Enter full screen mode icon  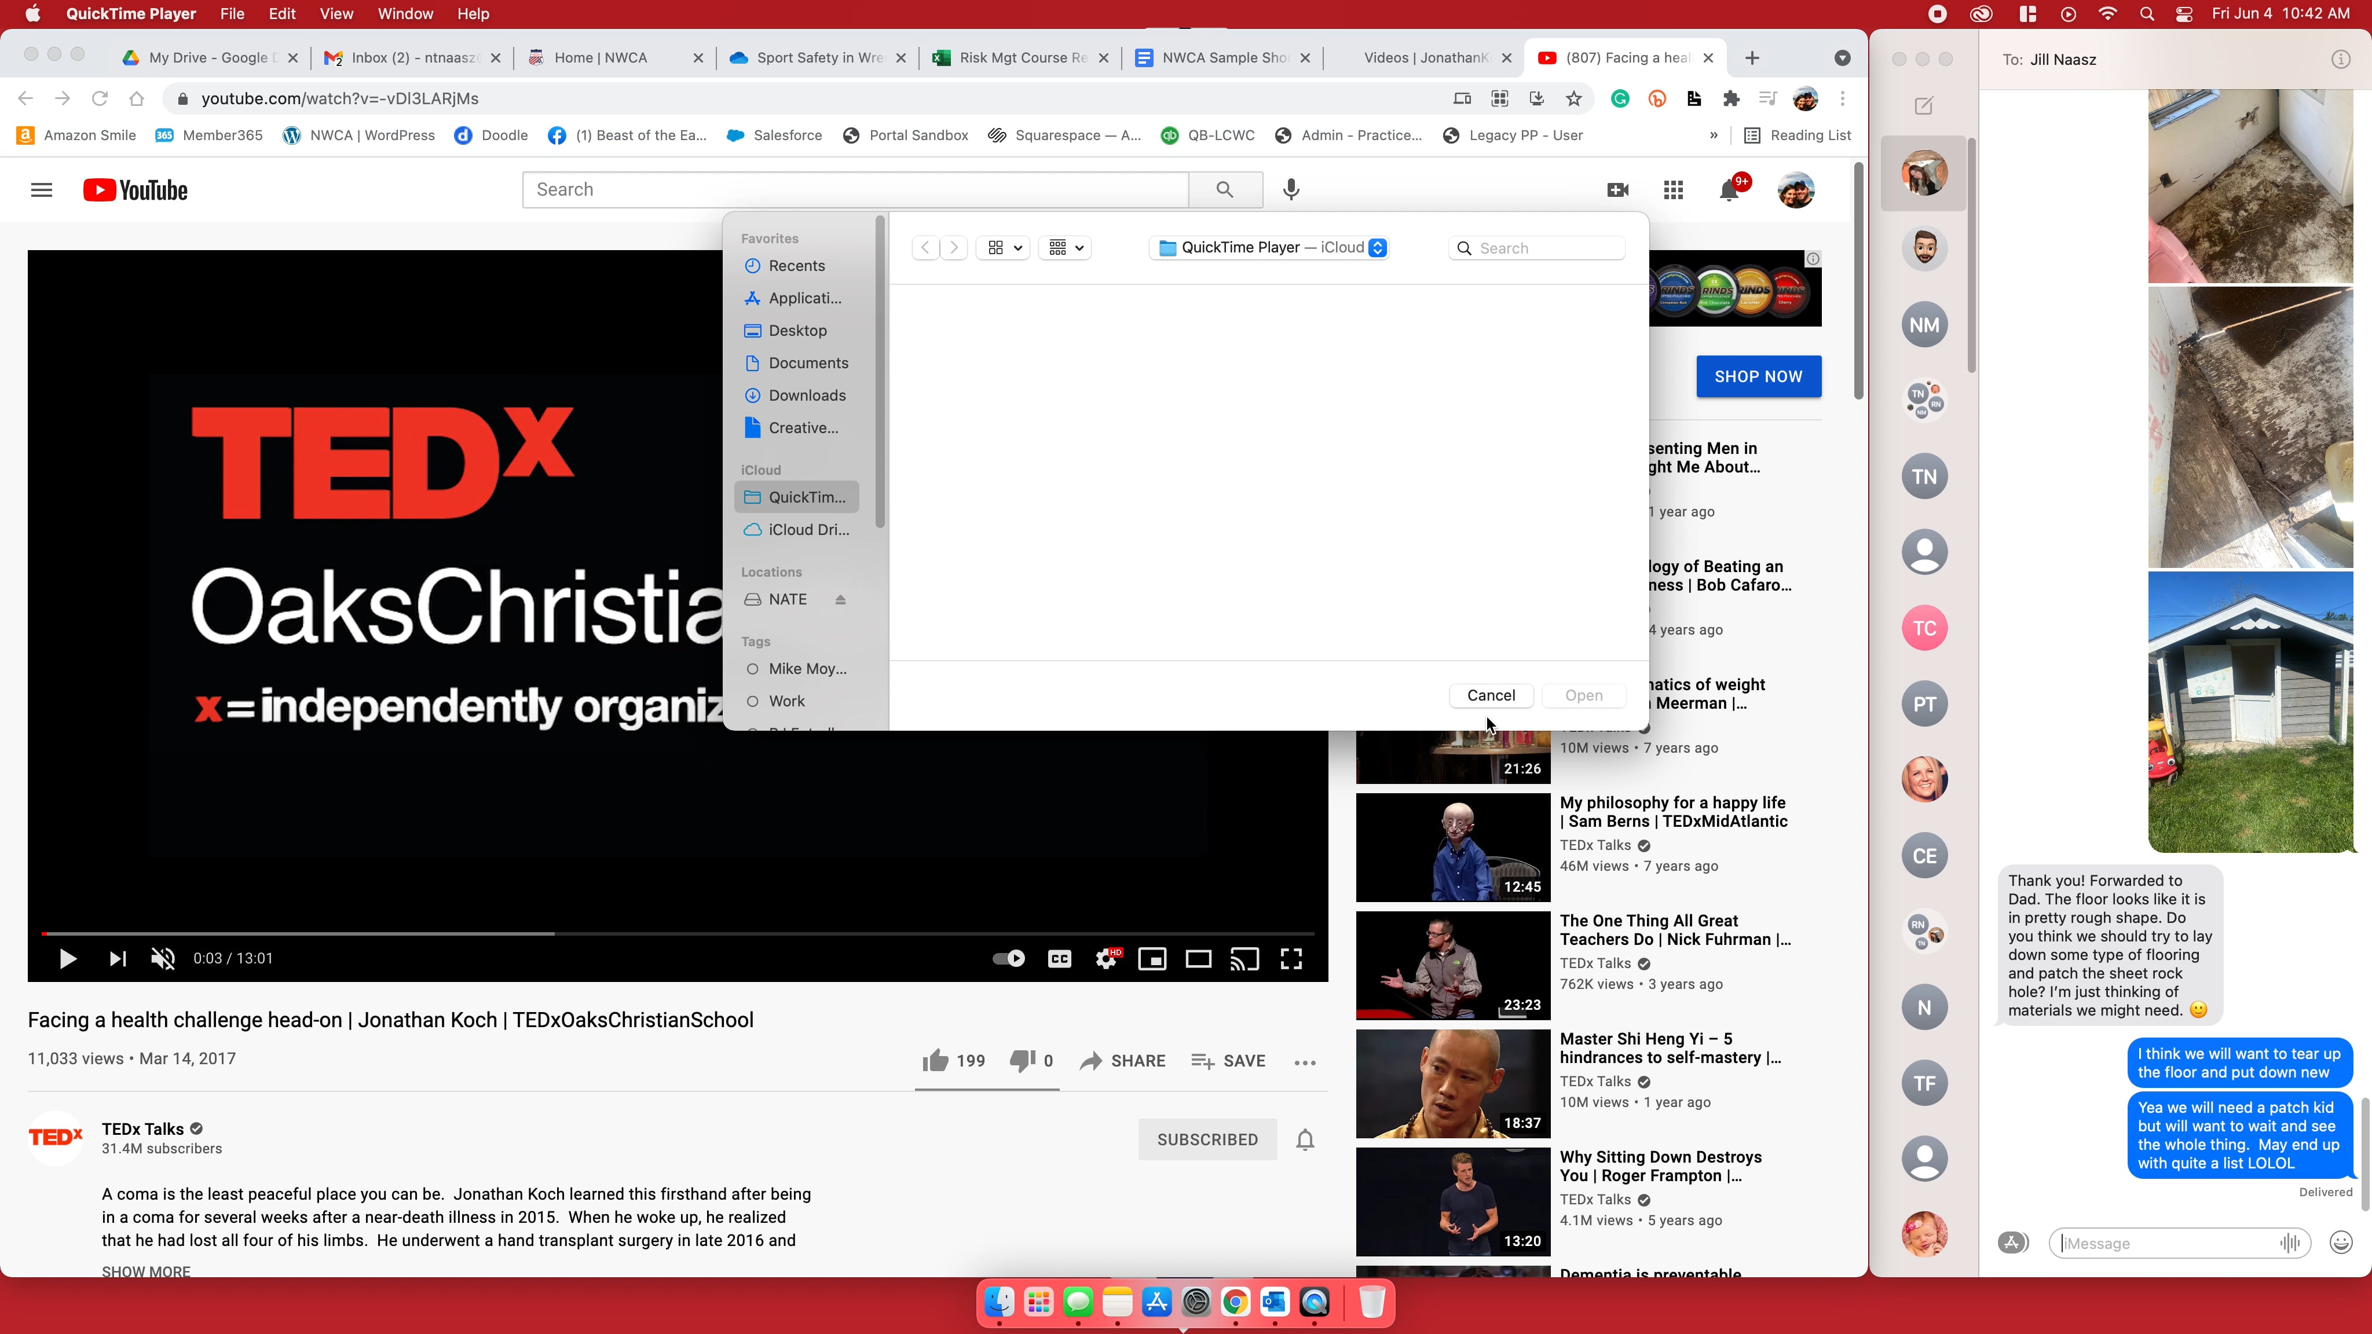coord(1291,958)
